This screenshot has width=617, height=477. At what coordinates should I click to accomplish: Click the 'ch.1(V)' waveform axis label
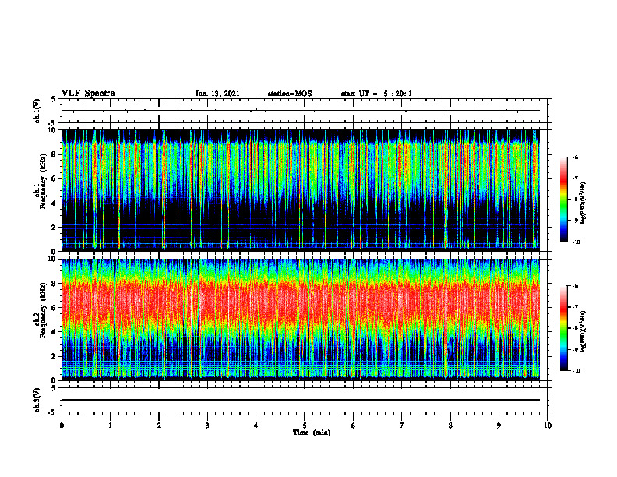[37, 111]
